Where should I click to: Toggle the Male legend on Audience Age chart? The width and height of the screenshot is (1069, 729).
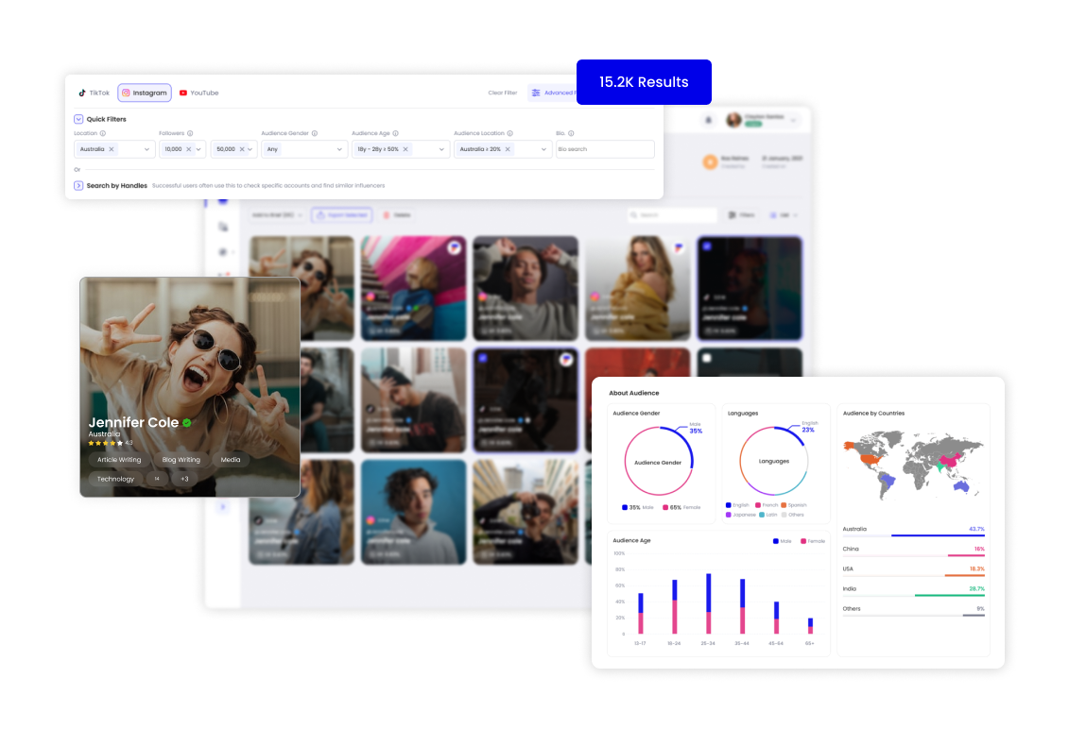click(783, 540)
